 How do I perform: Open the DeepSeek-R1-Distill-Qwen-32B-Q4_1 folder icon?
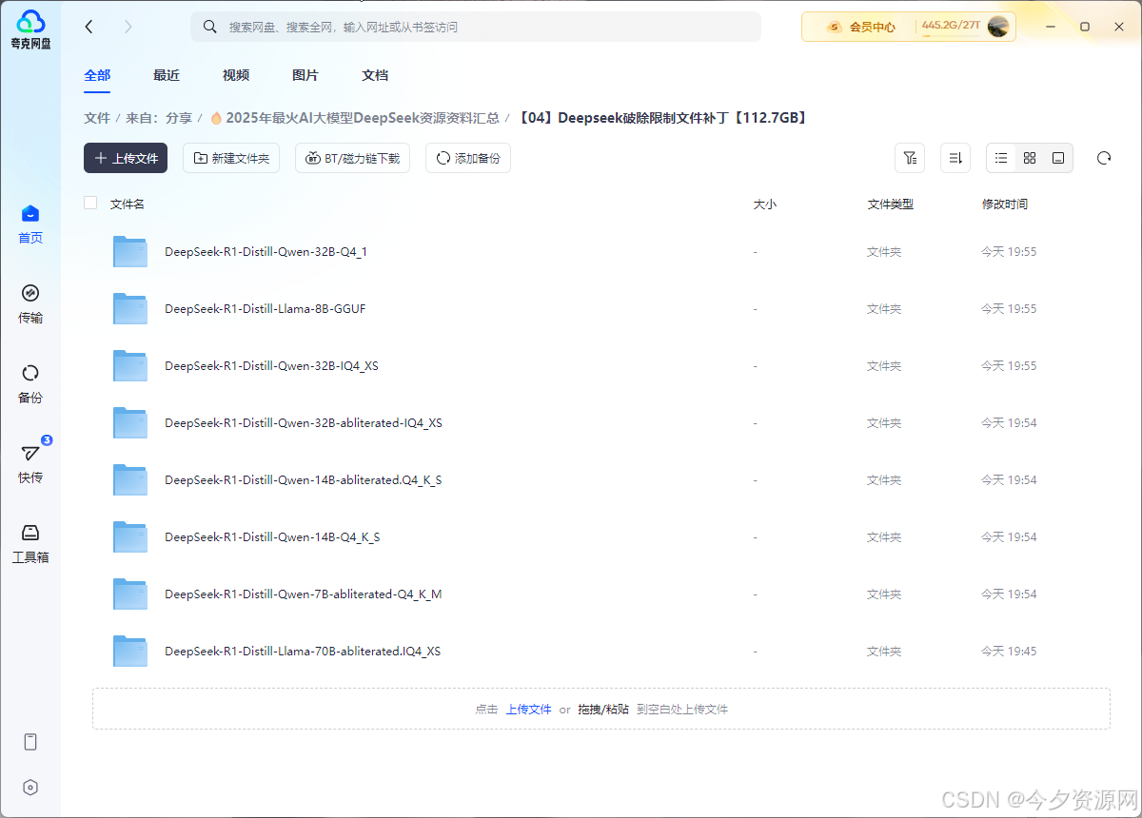(x=130, y=252)
